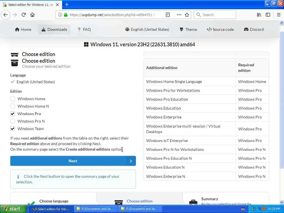The width and height of the screenshot is (284, 213).
Task: Click the Windows logo beside build title
Action: tap(86, 44)
